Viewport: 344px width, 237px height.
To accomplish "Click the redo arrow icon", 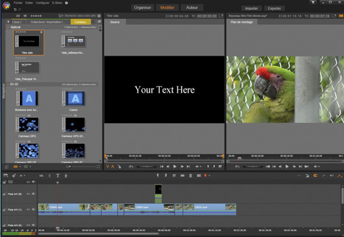I will click(x=19, y=10).
